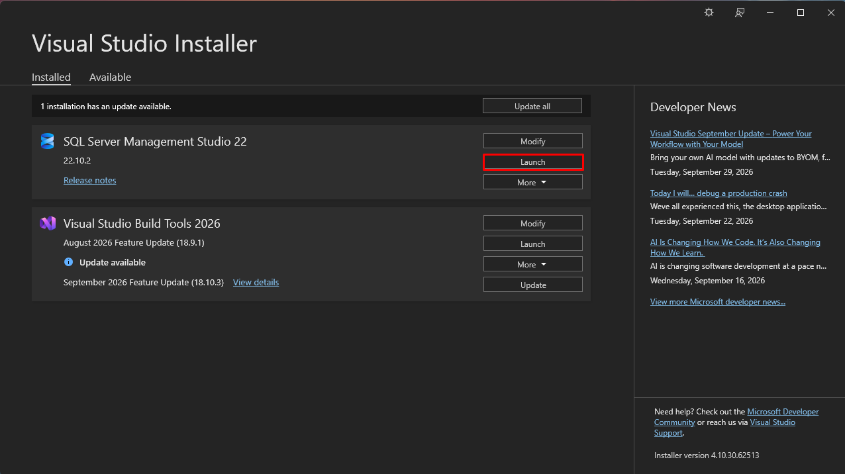Click version number 22.10.2

pos(77,160)
